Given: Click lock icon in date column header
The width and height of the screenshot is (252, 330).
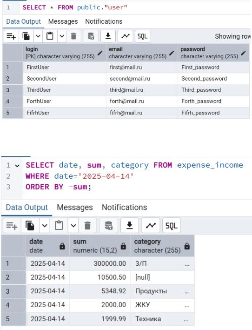Looking at the screenshot, I should [x=62, y=246].
